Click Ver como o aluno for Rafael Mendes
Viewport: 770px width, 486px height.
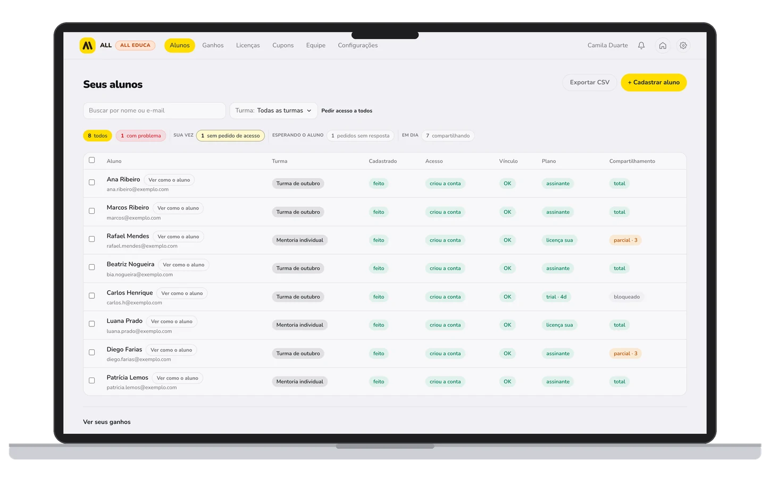(178, 237)
